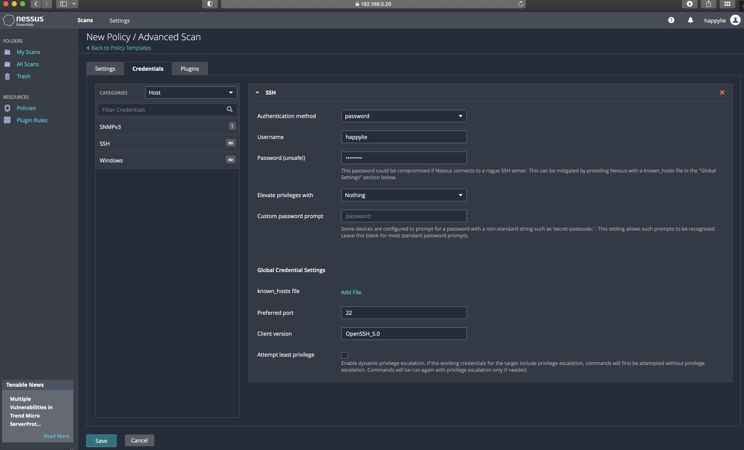Screen dimensions: 744x450
Task: Open the Safari tab overview icon
Action: [x=727, y=4]
